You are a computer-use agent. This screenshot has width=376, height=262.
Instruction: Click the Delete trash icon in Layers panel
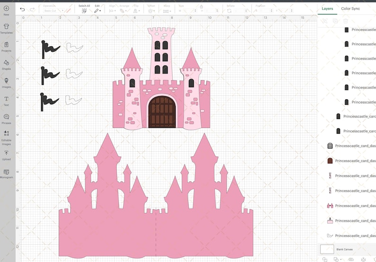pos(346,21)
